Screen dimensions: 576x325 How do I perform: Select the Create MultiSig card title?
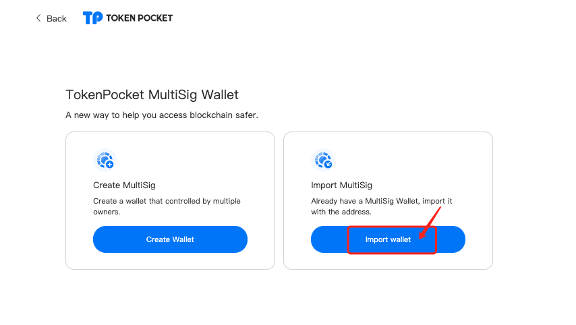(124, 185)
